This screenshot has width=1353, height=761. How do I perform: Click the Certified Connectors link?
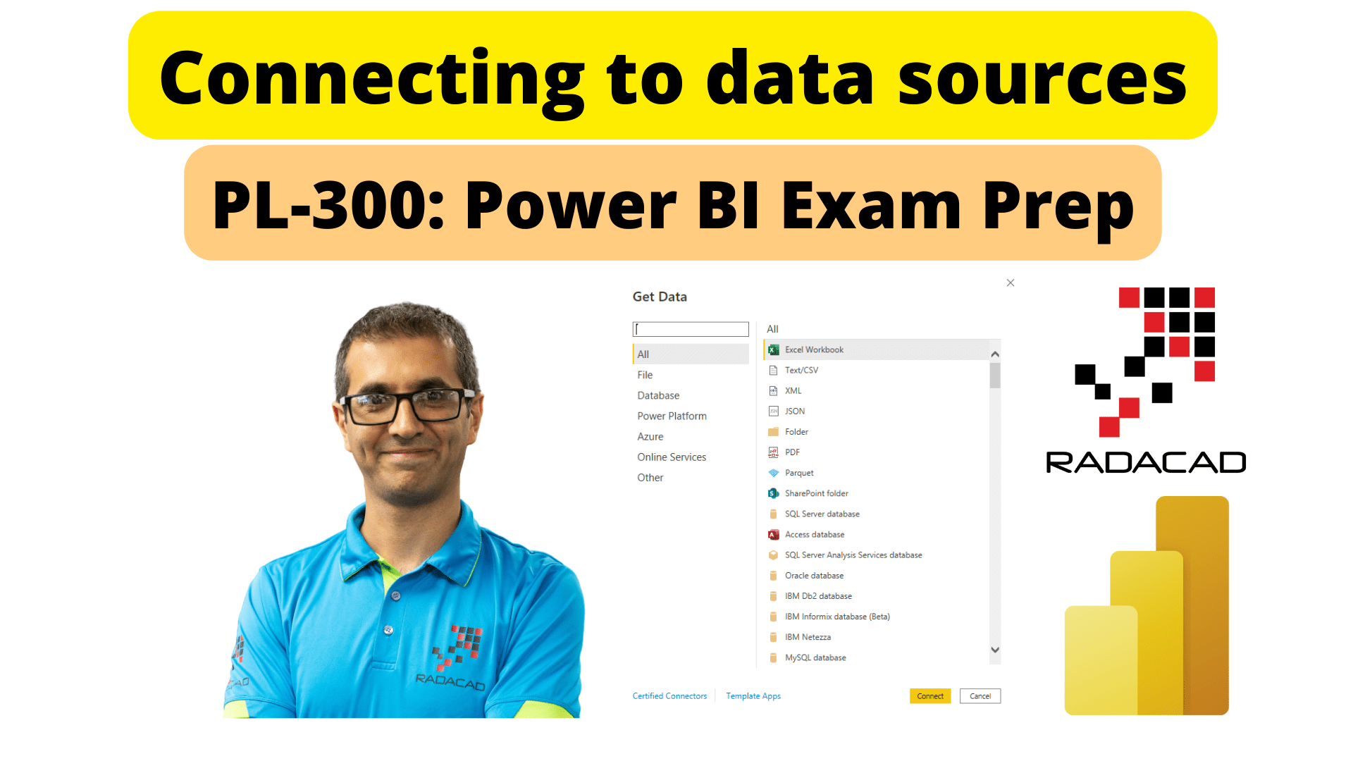click(667, 696)
